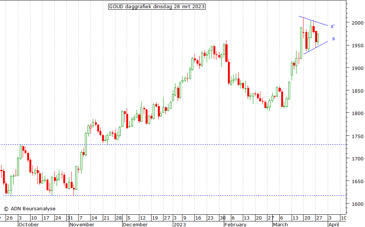Select the October month label

(29, 224)
